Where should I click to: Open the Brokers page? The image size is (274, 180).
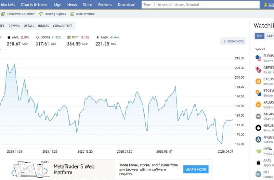(x=105, y=5)
